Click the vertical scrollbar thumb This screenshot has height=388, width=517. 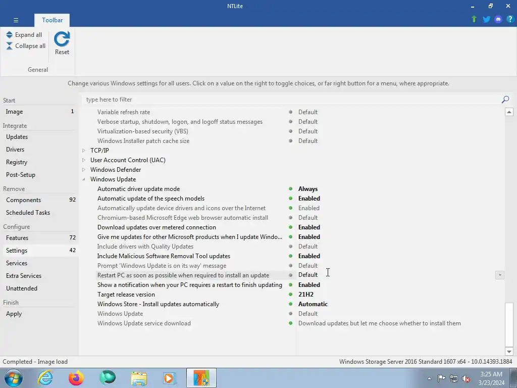point(509,324)
